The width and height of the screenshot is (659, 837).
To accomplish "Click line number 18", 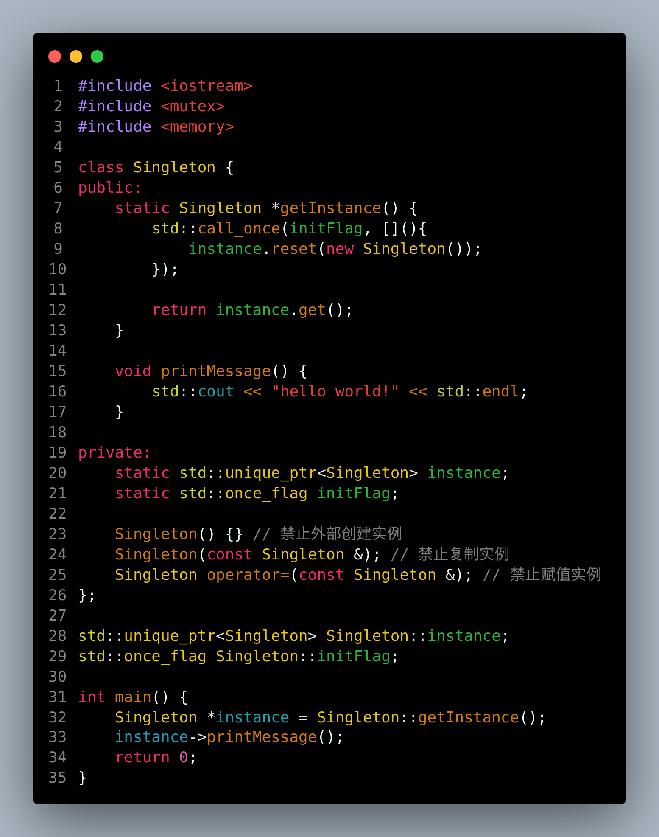I will tap(58, 432).
